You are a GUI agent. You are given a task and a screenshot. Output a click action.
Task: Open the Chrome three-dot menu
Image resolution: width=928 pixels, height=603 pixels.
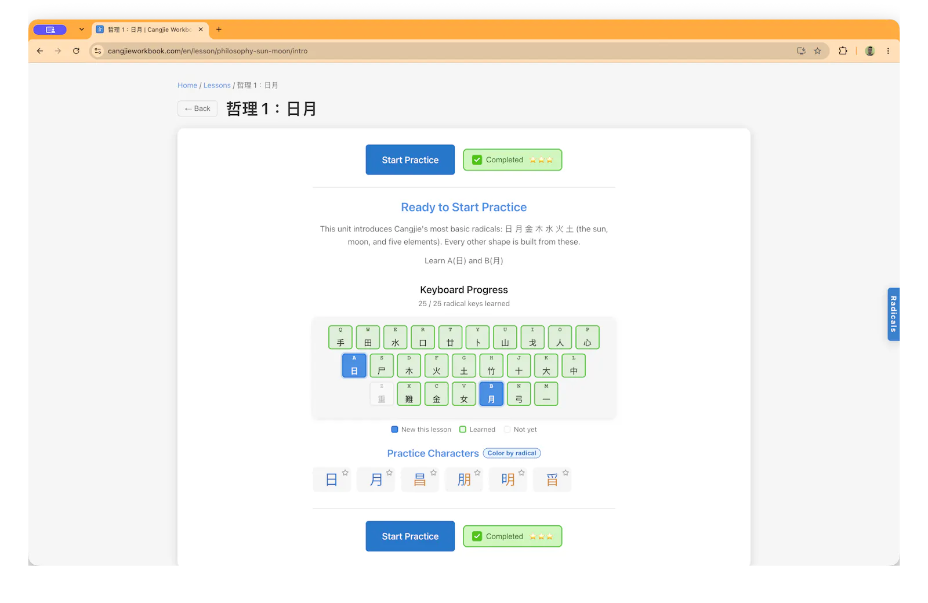pos(888,51)
